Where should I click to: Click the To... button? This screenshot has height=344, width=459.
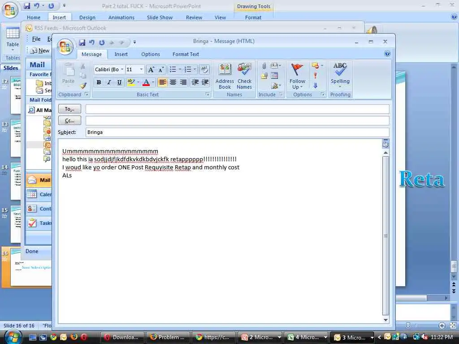pyautogui.click(x=69, y=109)
